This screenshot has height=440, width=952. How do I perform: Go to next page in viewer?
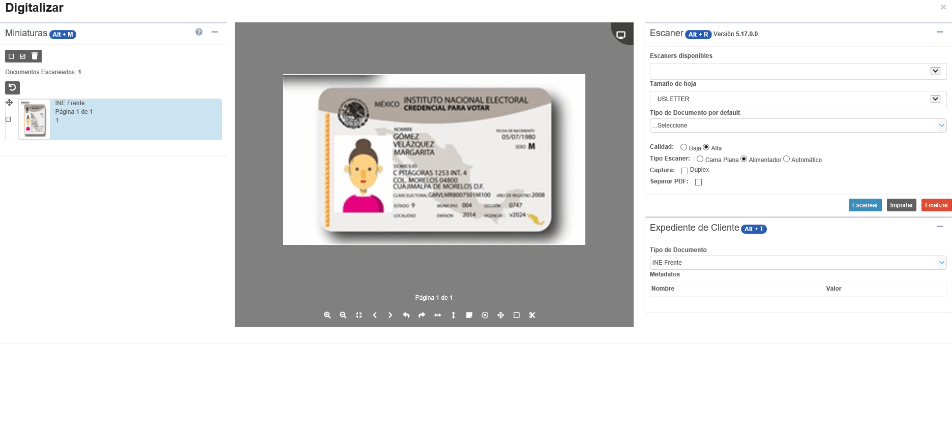point(390,315)
